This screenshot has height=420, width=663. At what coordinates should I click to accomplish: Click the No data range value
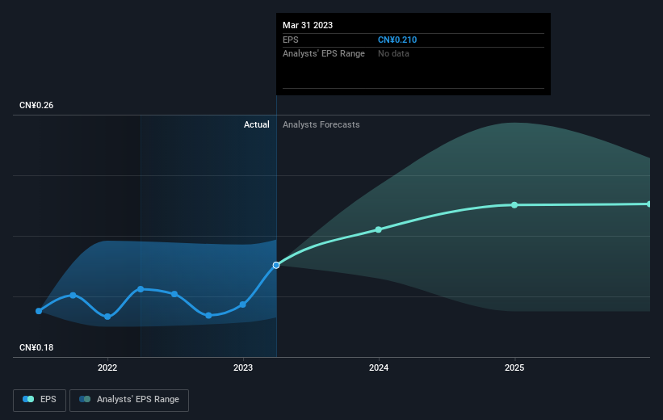393,54
